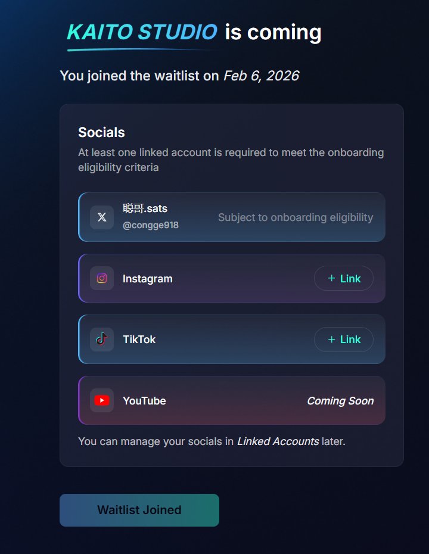
Task: Click the YouTube play logo icon
Action: click(102, 400)
